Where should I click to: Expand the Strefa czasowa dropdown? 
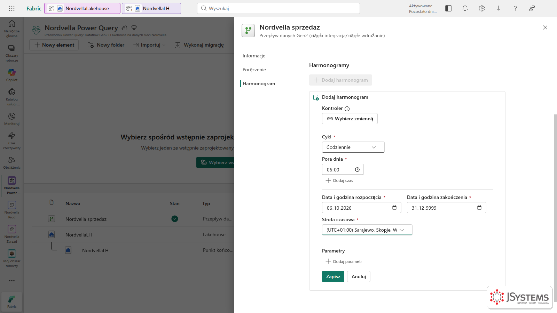tap(367, 230)
